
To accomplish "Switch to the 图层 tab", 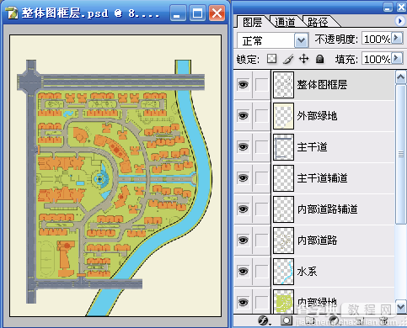I will click(252, 22).
